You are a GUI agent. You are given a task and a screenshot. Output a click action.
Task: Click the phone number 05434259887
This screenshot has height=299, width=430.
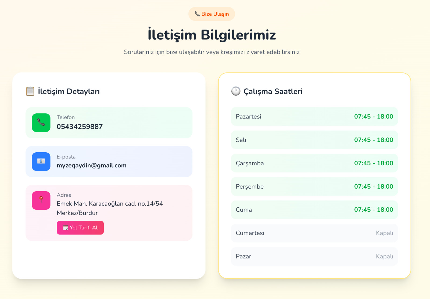click(79, 127)
